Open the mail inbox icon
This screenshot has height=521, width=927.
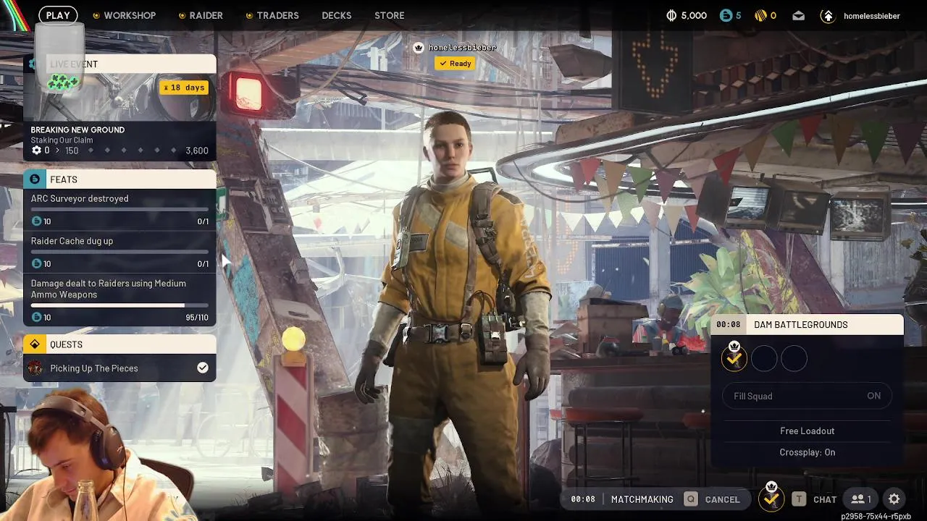click(x=798, y=15)
